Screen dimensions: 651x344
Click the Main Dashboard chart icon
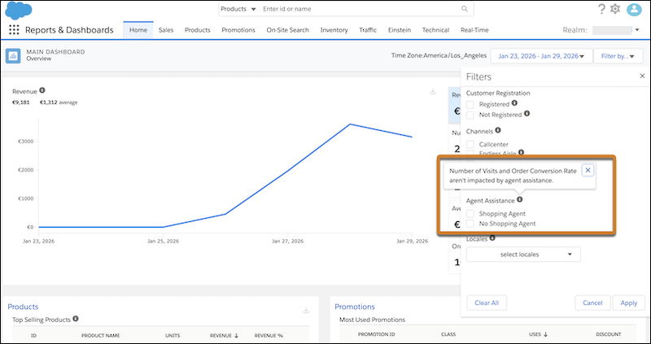(13, 55)
